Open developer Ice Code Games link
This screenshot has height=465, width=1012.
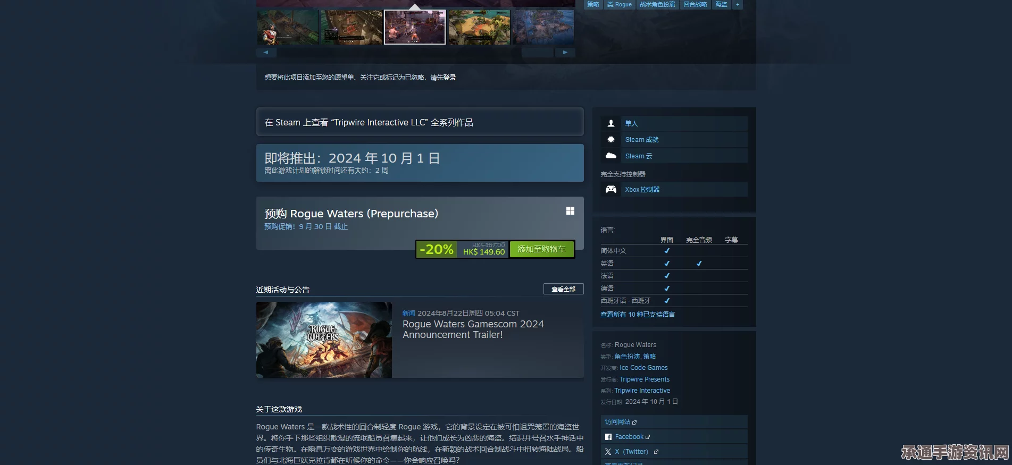coord(643,368)
